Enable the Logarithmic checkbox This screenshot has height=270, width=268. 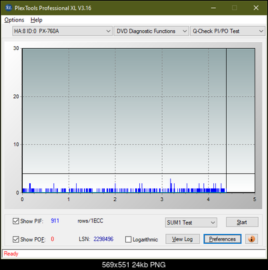tap(128, 239)
